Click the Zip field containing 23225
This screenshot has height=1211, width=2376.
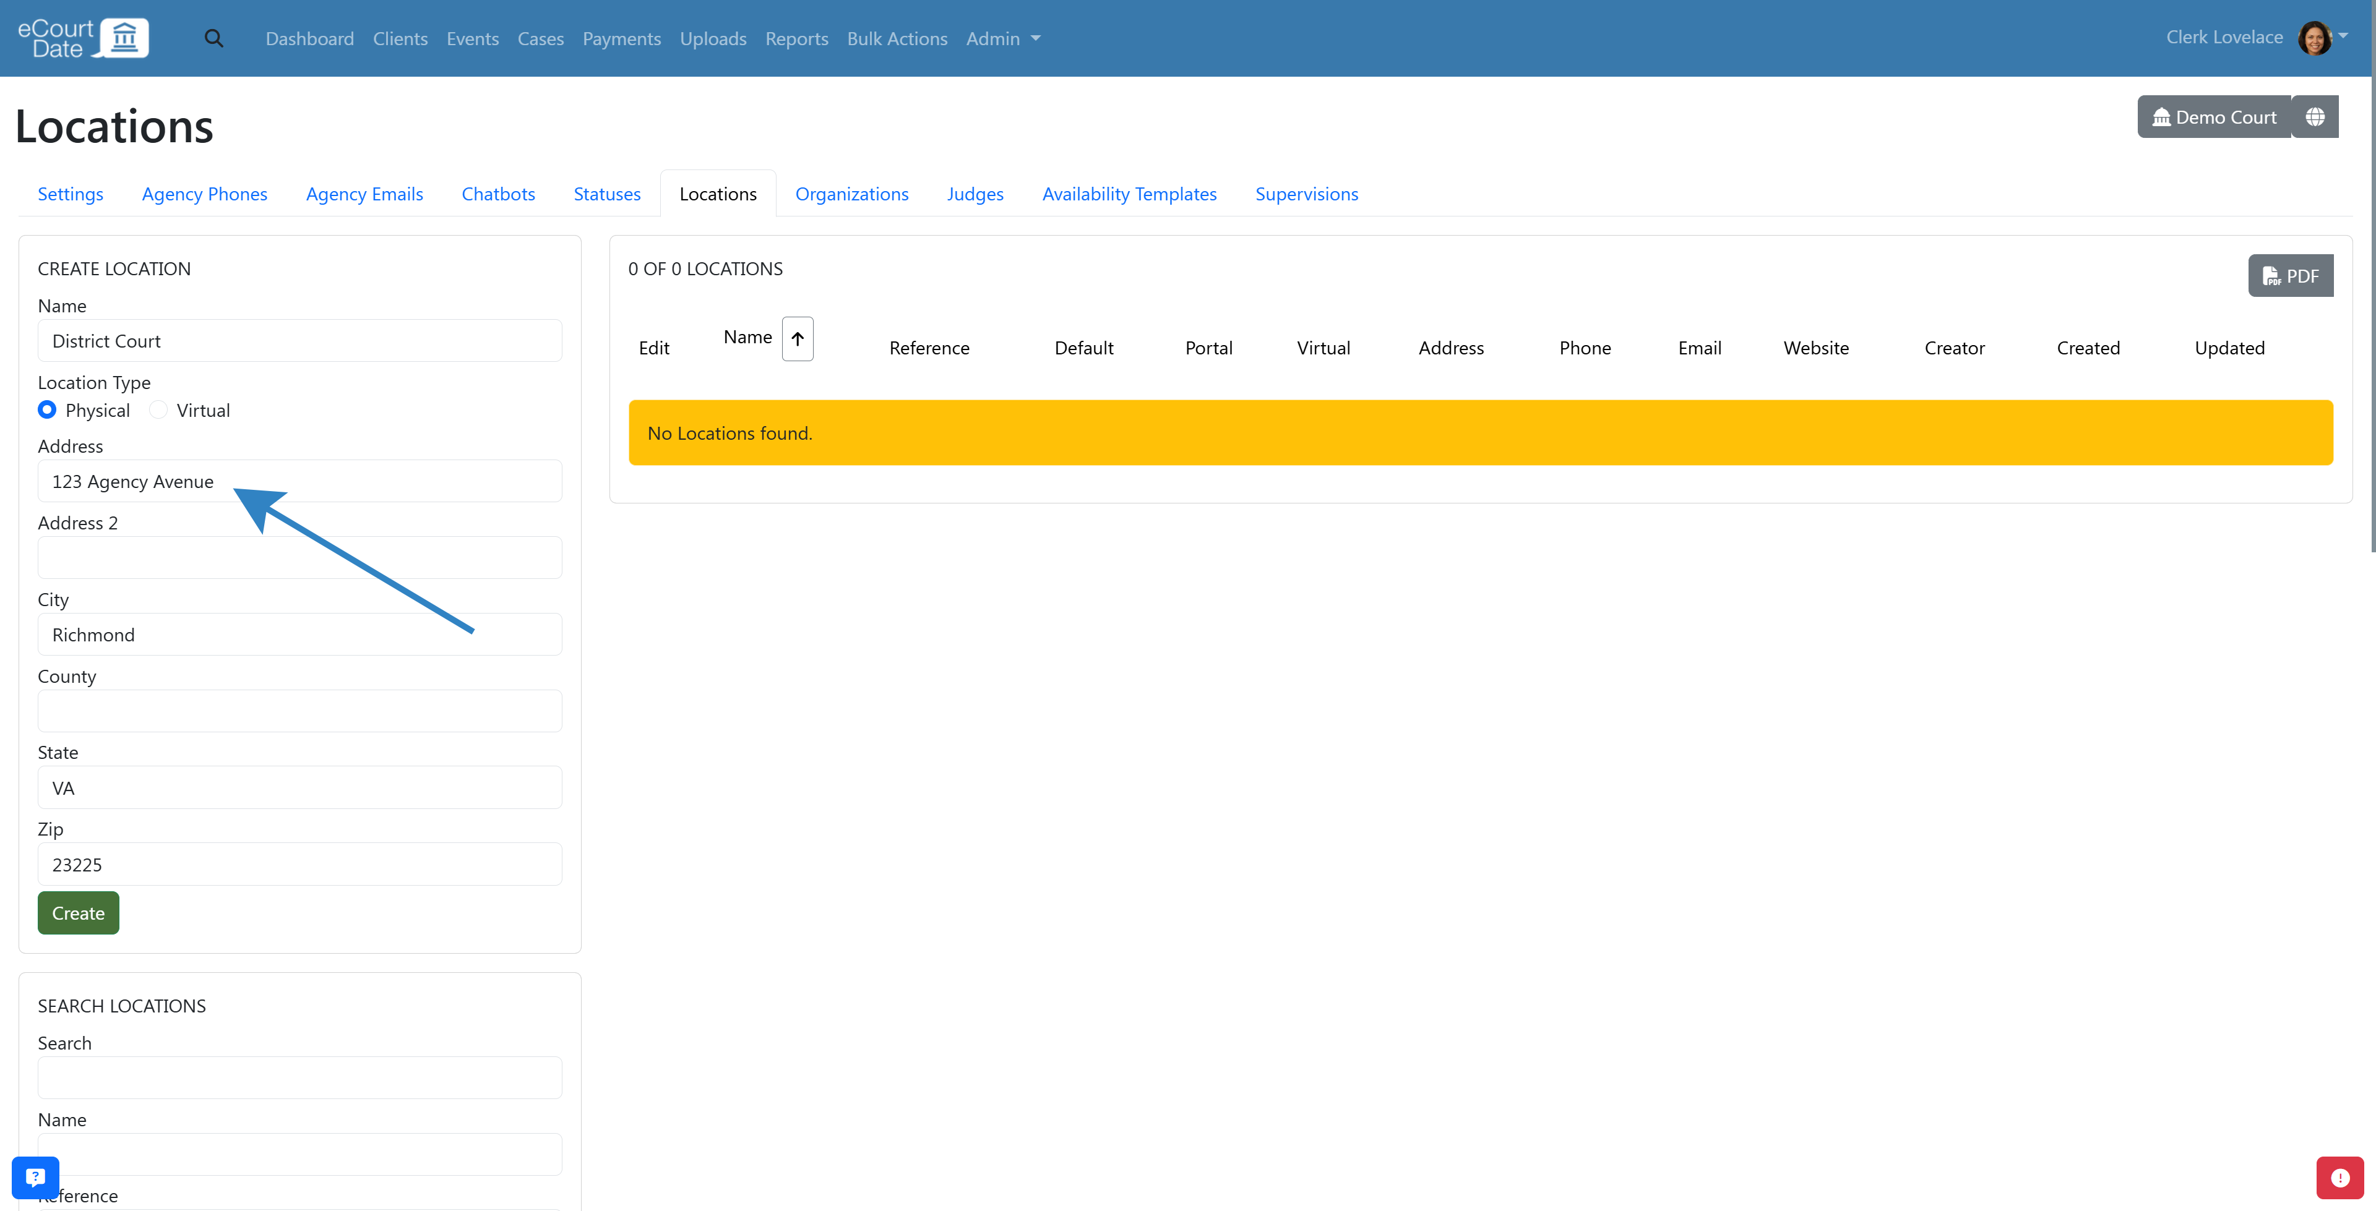(x=299, y=864)
